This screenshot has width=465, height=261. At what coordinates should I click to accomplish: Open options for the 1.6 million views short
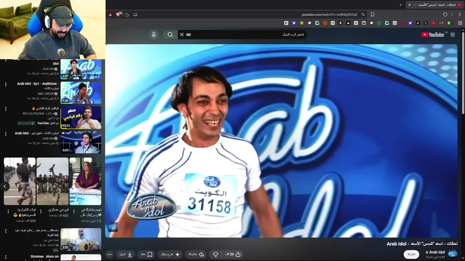74,211
